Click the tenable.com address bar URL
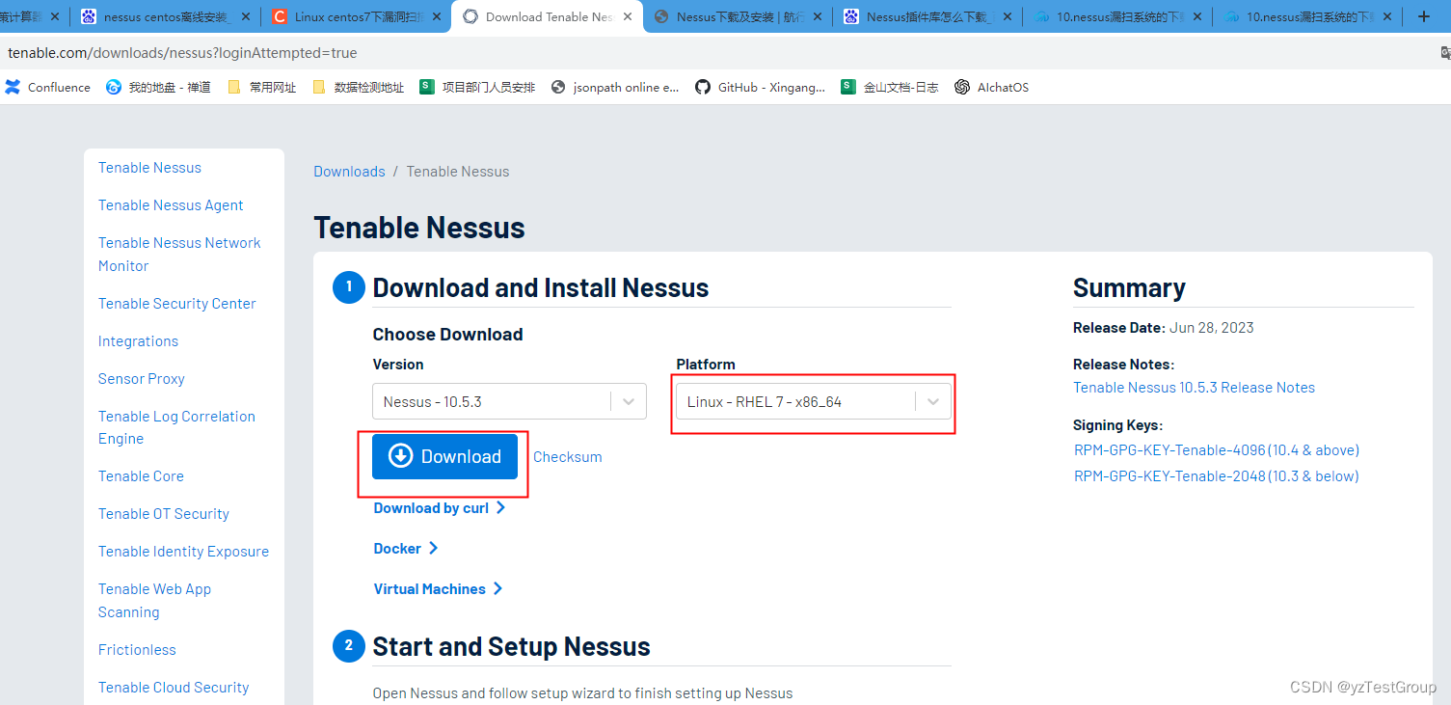1451x705 pixels. (182, 53)
